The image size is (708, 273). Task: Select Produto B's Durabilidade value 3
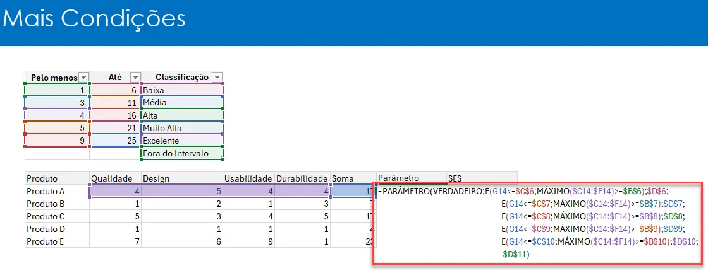(303, 204)
